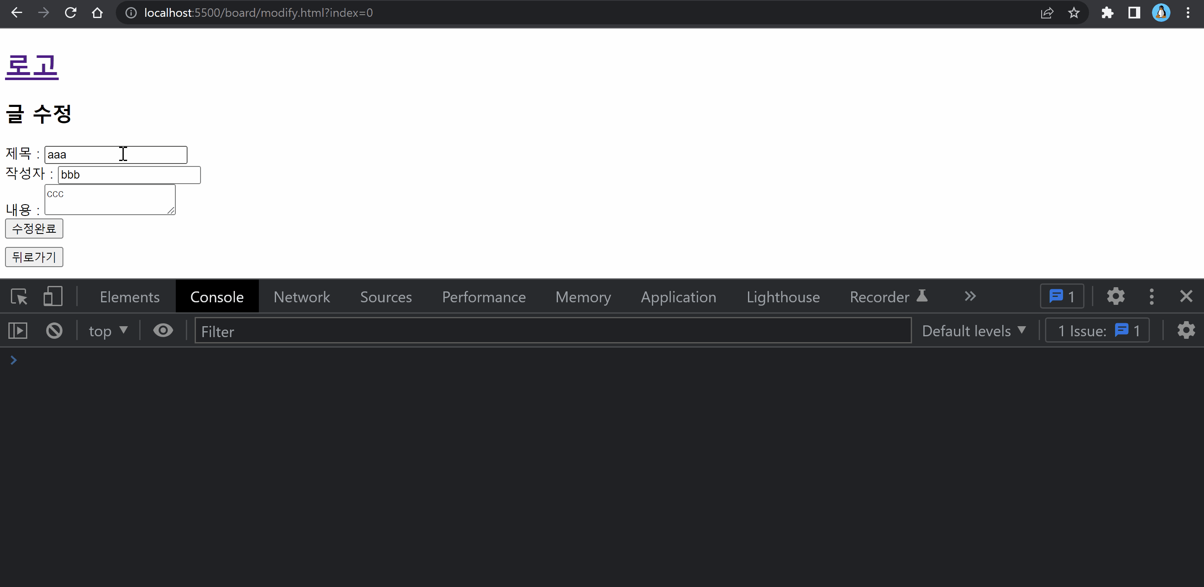Open DevTools settings gear in tab bar
The width and height of the screenshot is (1204, 587).
(x=1115, y=296)
